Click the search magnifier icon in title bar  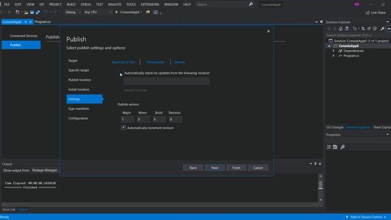250,4
